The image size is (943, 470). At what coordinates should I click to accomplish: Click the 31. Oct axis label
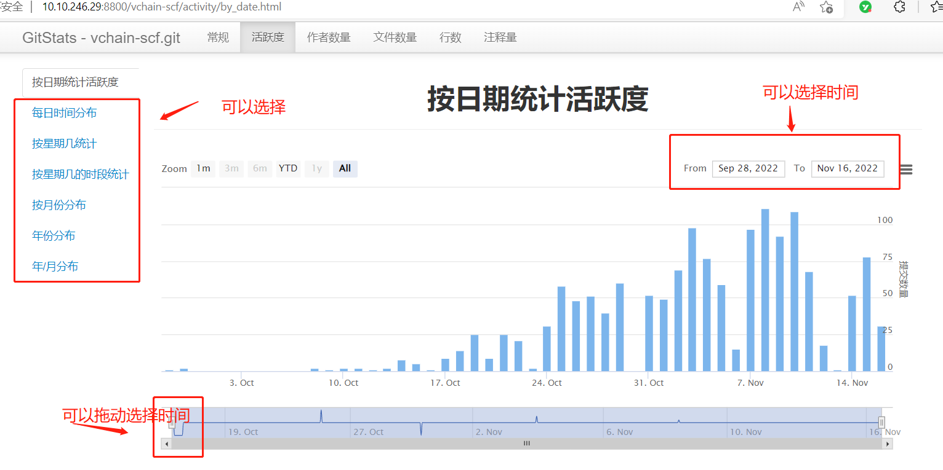[x=648, y=383]
